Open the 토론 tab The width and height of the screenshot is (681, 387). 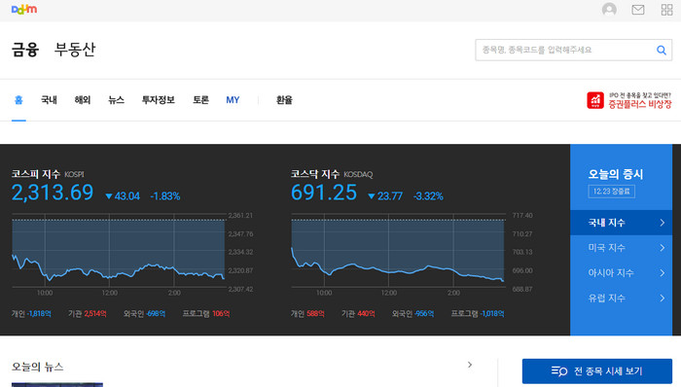pyautogui.click(x=200, y=100)
